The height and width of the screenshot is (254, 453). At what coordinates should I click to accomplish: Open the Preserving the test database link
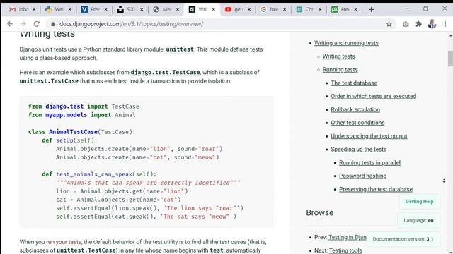tap(376, 189)
